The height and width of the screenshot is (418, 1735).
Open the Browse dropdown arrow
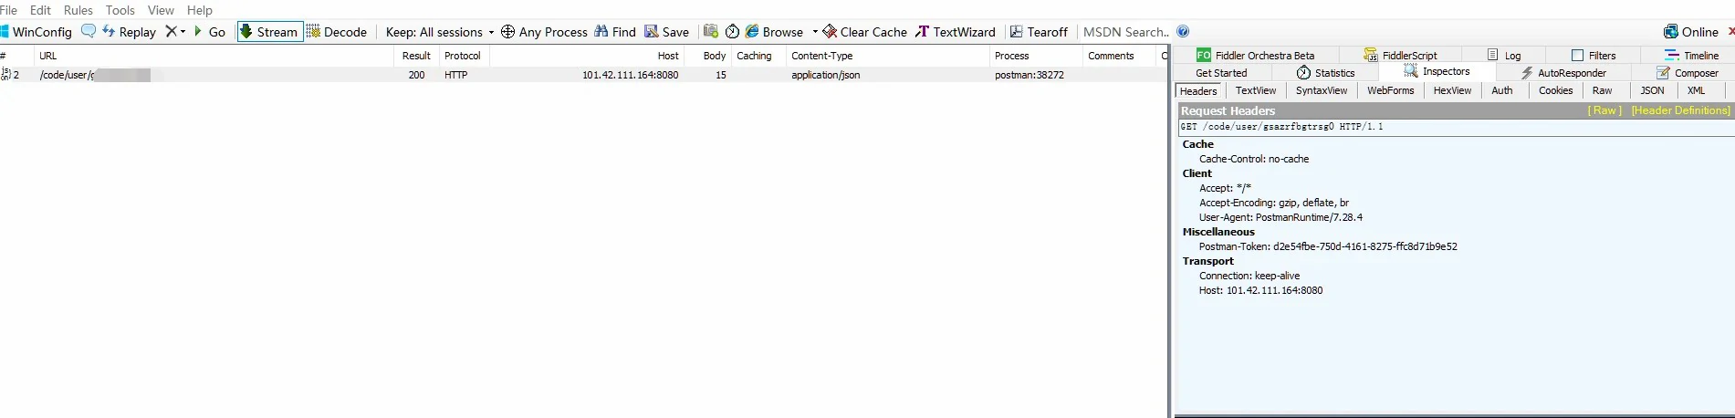[x=815, y=32]
